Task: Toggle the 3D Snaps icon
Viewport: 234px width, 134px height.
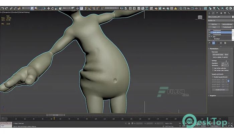Action: (x=86, y=8)
